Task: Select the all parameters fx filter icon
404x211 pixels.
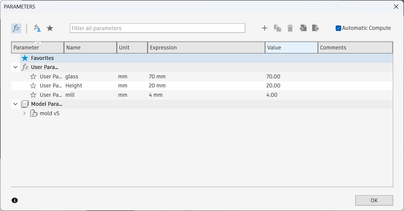Action: tap(16, 28)
